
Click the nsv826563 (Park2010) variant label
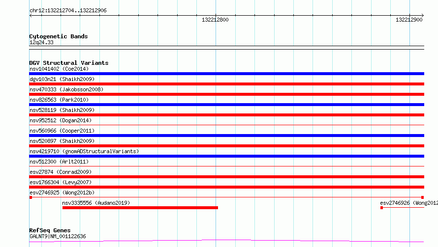[x=59, y=100]
